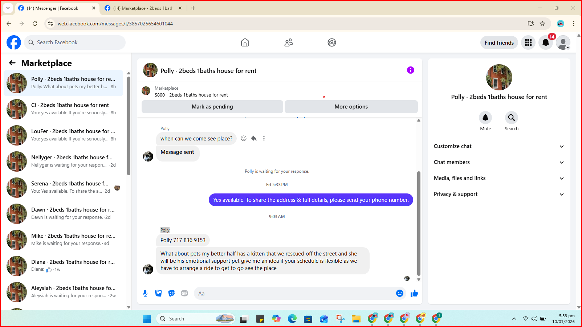Click 'Polly 717 836 9153' message
Screen dimensions: 582x327
coord(183,240)
